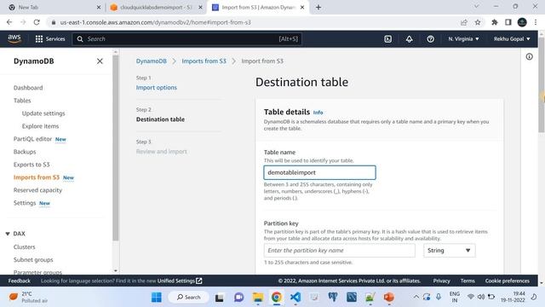Click the AWS console search box
Image resolution: width=545 pixels, height=307 pixels.
tap(187, 39)
